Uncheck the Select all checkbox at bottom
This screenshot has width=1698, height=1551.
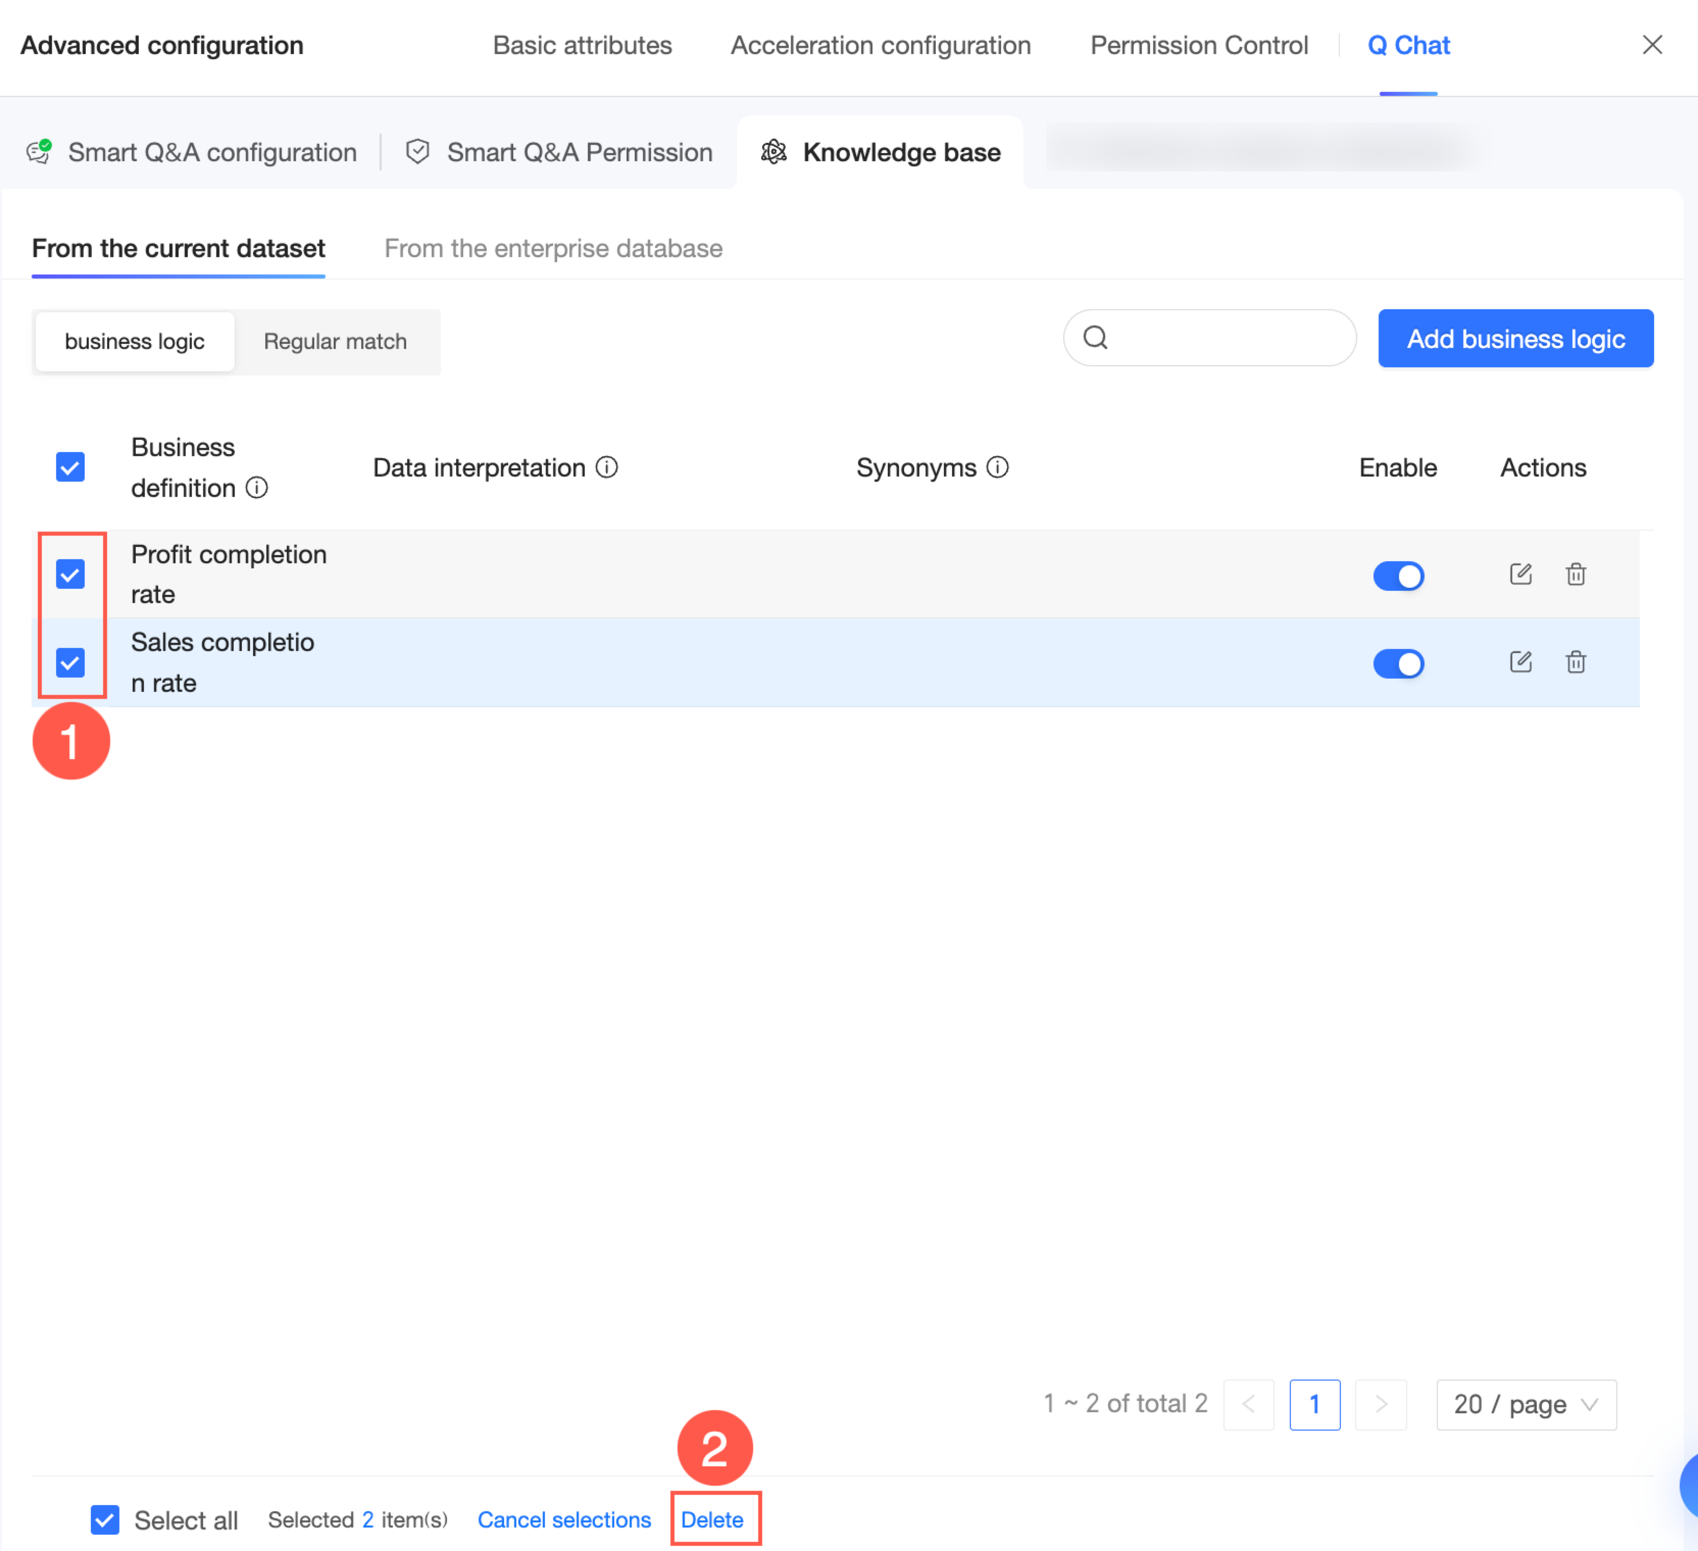pos(105,1520)
